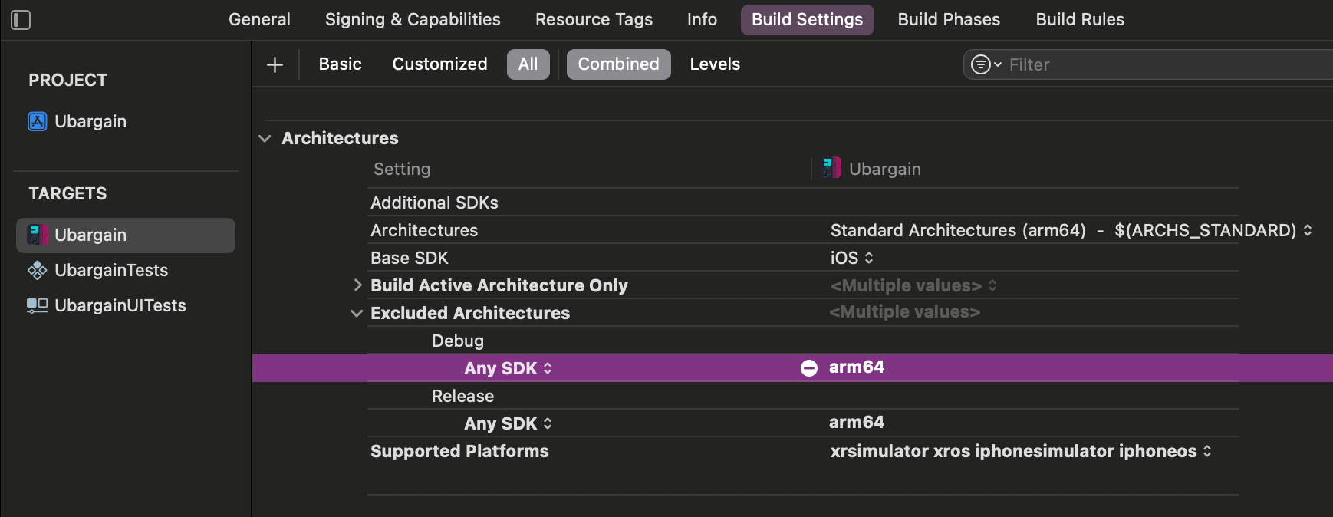1333x517 pixels.
Task: Remove the Debug arm64 excluded architecture
Action: tap(809, 368)
